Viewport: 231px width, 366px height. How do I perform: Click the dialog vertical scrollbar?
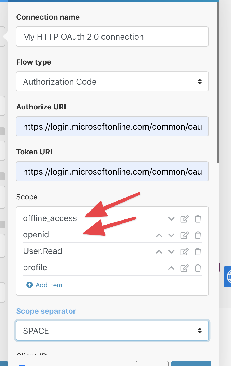tap(218, 83)
